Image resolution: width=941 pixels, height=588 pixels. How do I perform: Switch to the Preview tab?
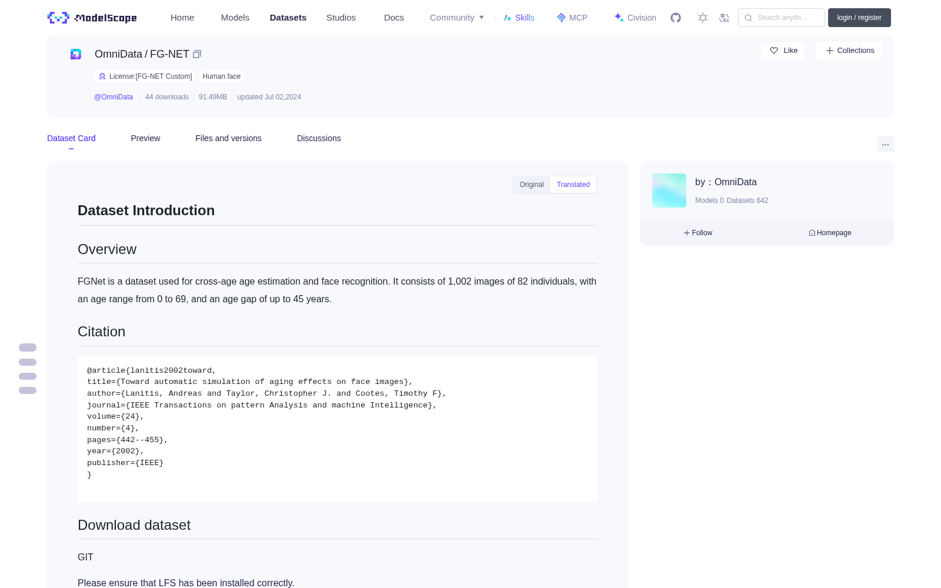click(x=145, y=138)
